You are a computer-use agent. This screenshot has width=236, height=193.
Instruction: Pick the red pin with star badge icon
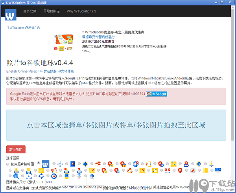(111, 164)
